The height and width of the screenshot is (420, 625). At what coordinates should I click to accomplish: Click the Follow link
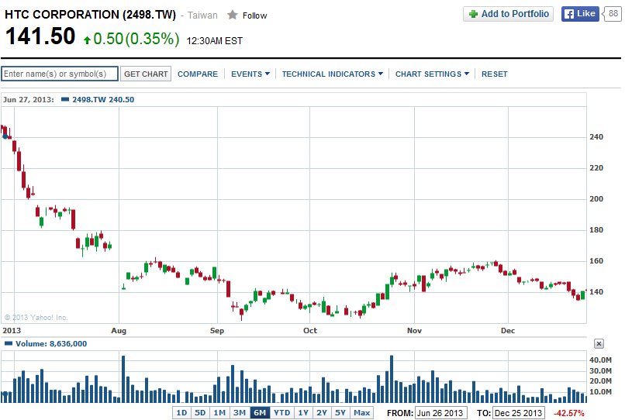254,15
